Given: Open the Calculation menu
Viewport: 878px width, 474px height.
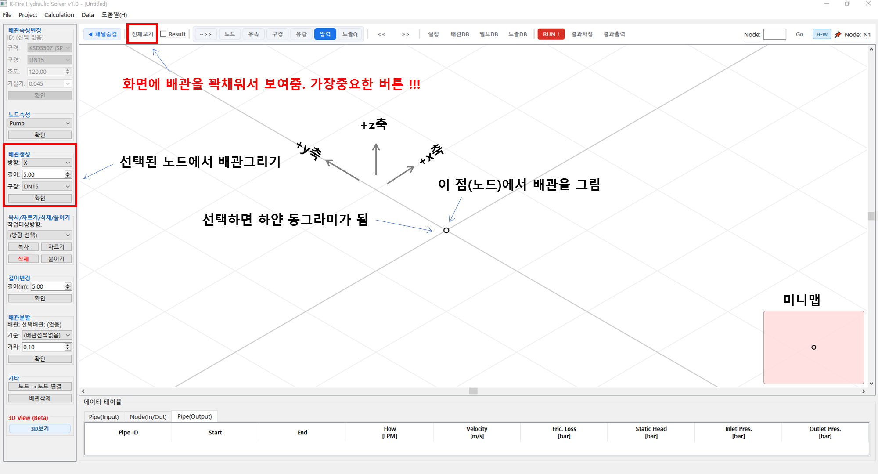Looking at the screenshot, I should [x=59, y=15].
